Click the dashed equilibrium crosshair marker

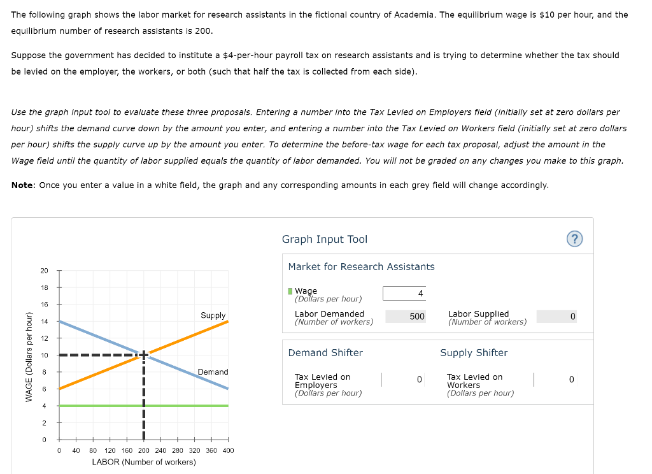(x=143, y=355)
